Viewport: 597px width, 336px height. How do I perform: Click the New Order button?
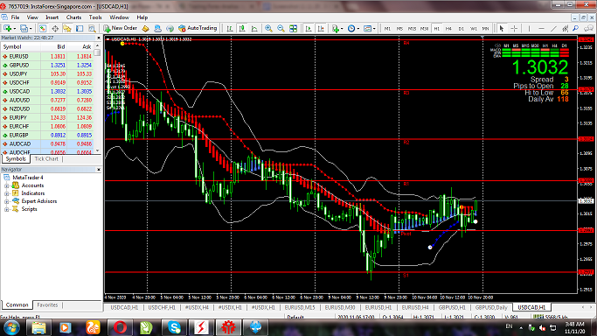coord(121,28)
